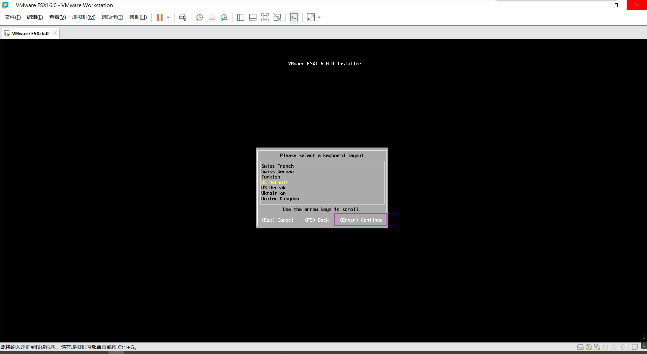Expand the stretch display dropdown arrow
This screenshot has height=354, width=647.
(x=319, y=18)
